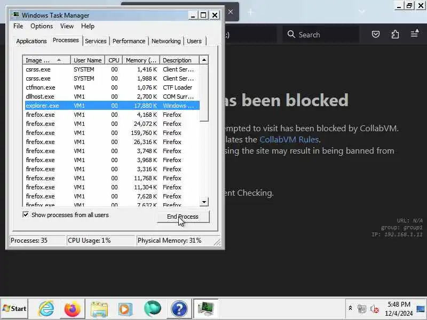Select csrss.exe using 1,416 K memory
The image size is (427, 320).
tap(112, 69)
